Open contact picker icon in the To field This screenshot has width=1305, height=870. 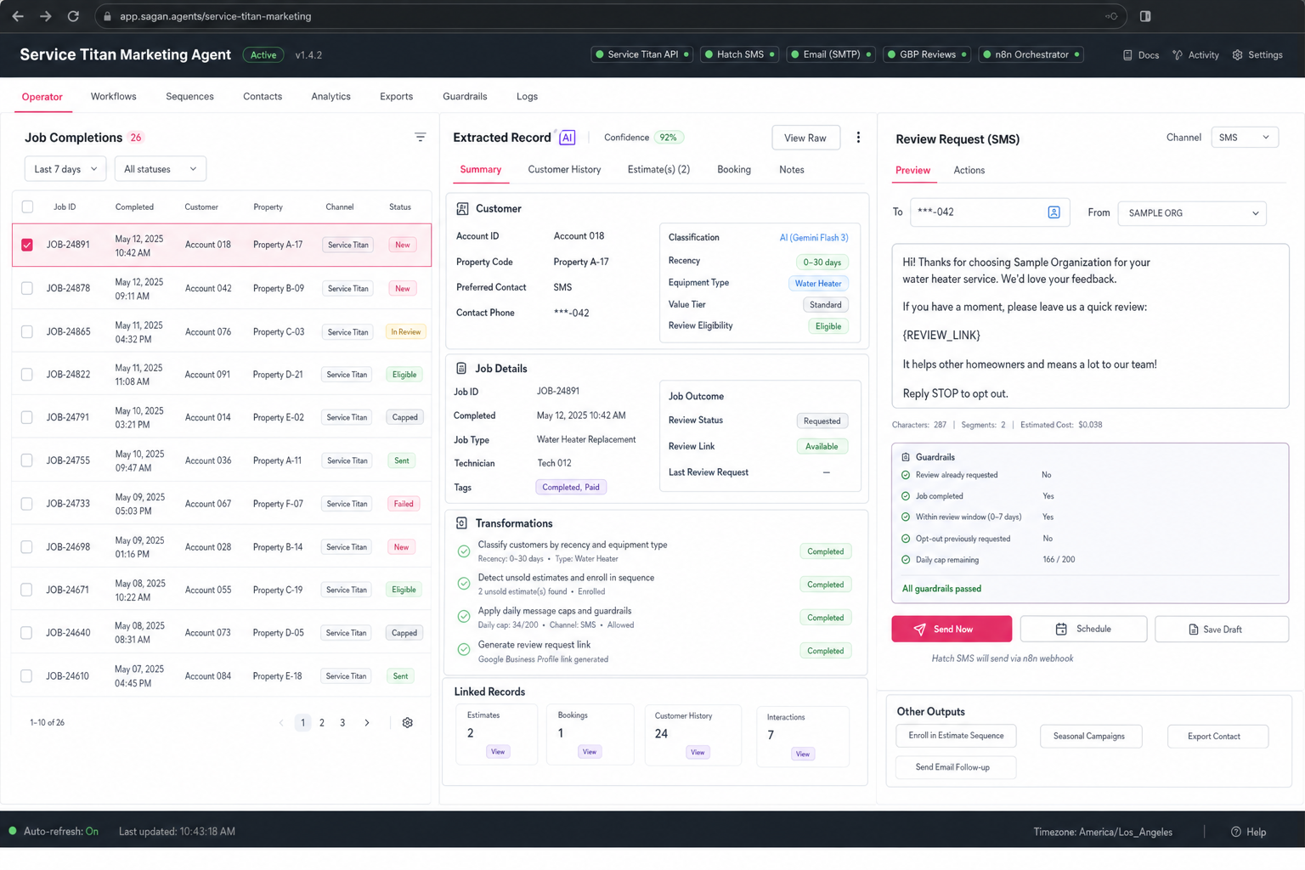1054,212
